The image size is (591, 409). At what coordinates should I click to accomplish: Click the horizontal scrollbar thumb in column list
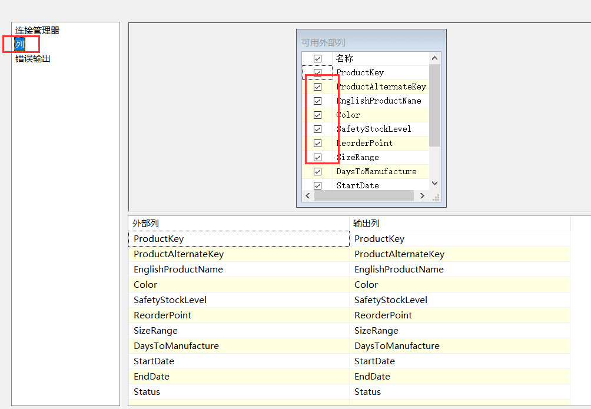point(364,195)
